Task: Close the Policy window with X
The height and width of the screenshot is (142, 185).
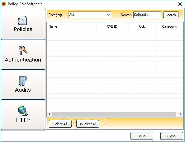Action: [x=180, y=4]
